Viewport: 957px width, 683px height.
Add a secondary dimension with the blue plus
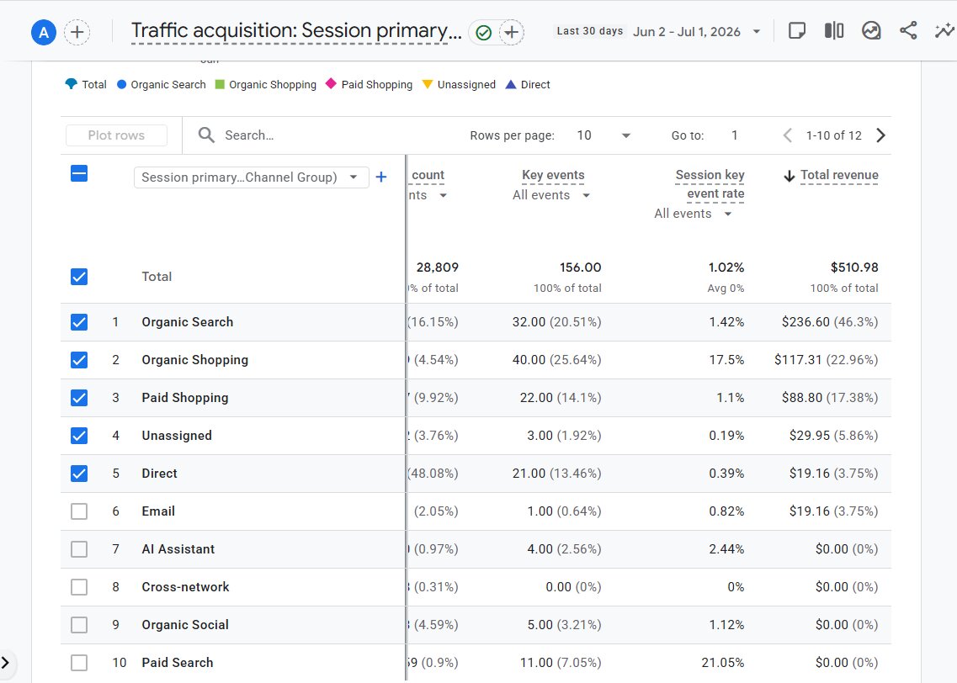pos(380,177)
